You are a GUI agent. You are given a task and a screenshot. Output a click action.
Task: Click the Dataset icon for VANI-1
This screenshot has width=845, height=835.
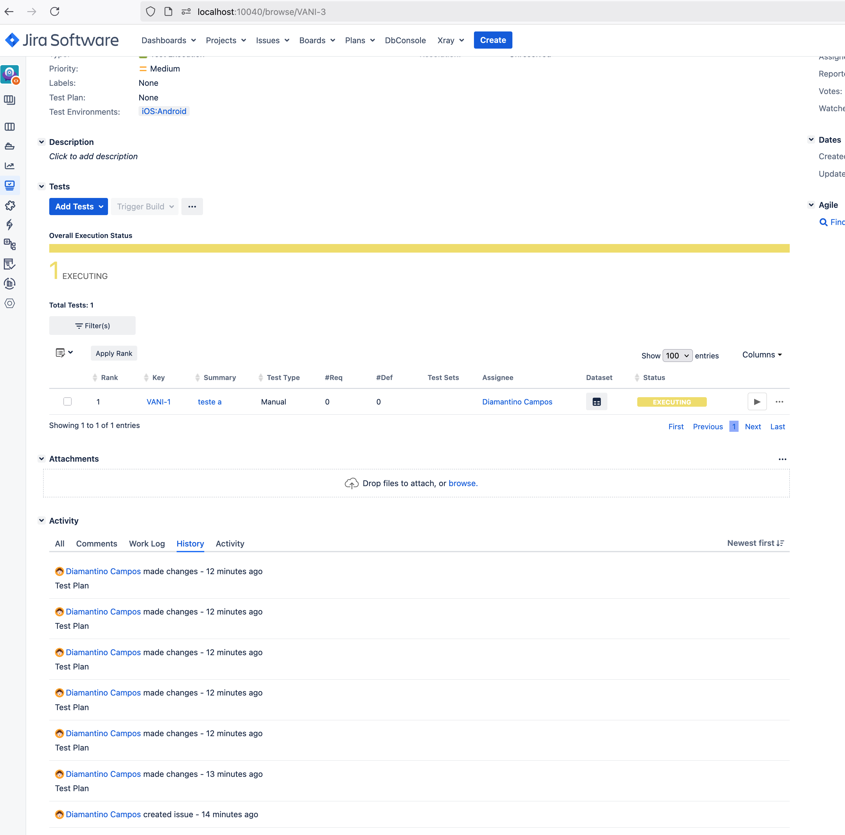tap(596, 402)
